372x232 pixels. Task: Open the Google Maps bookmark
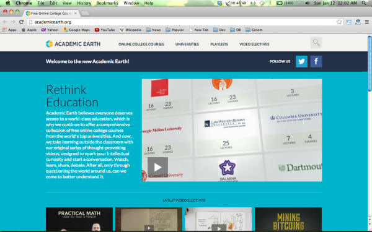click(76, 30)
